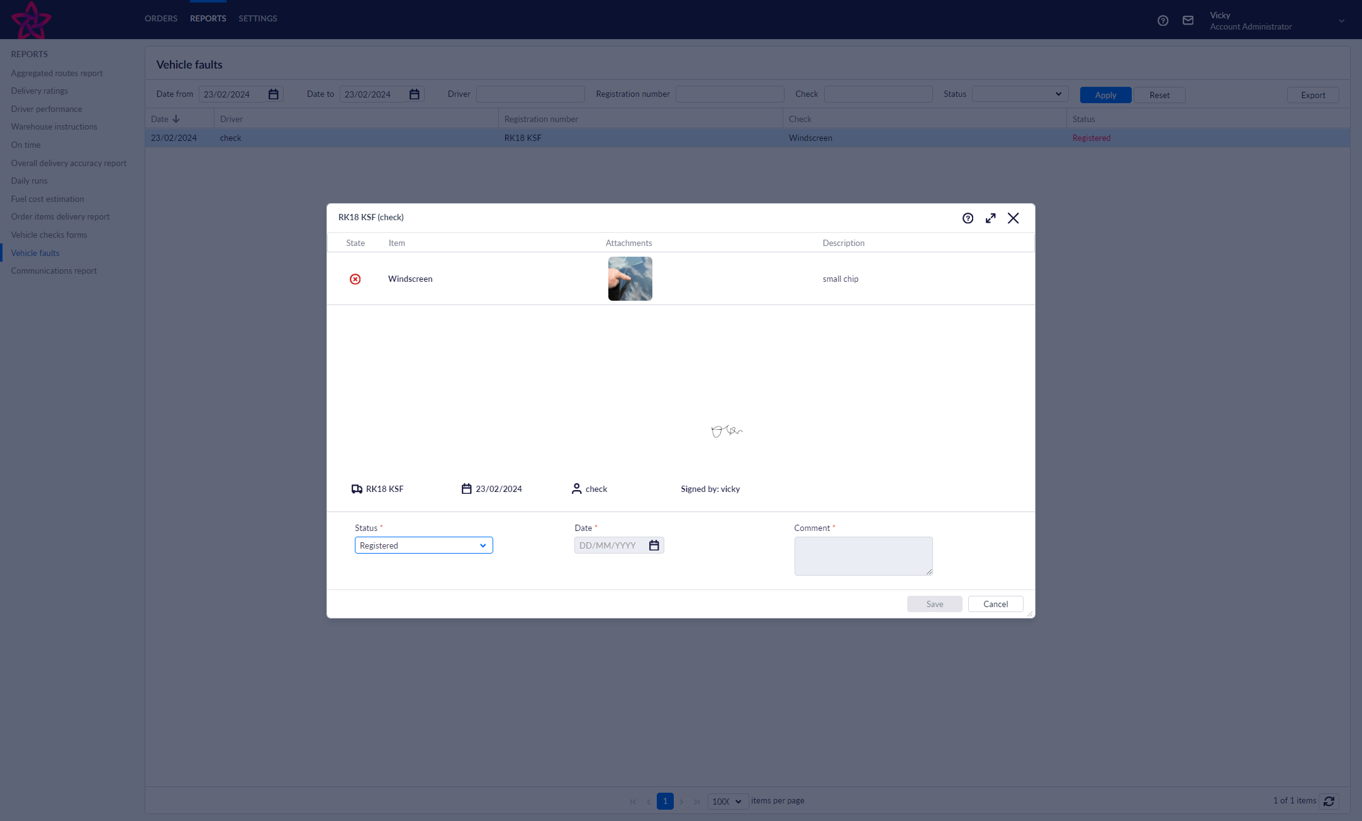Open the Date from calendar picker
The width and height of the screenshot is (1362, 821).
pos(273,94)
